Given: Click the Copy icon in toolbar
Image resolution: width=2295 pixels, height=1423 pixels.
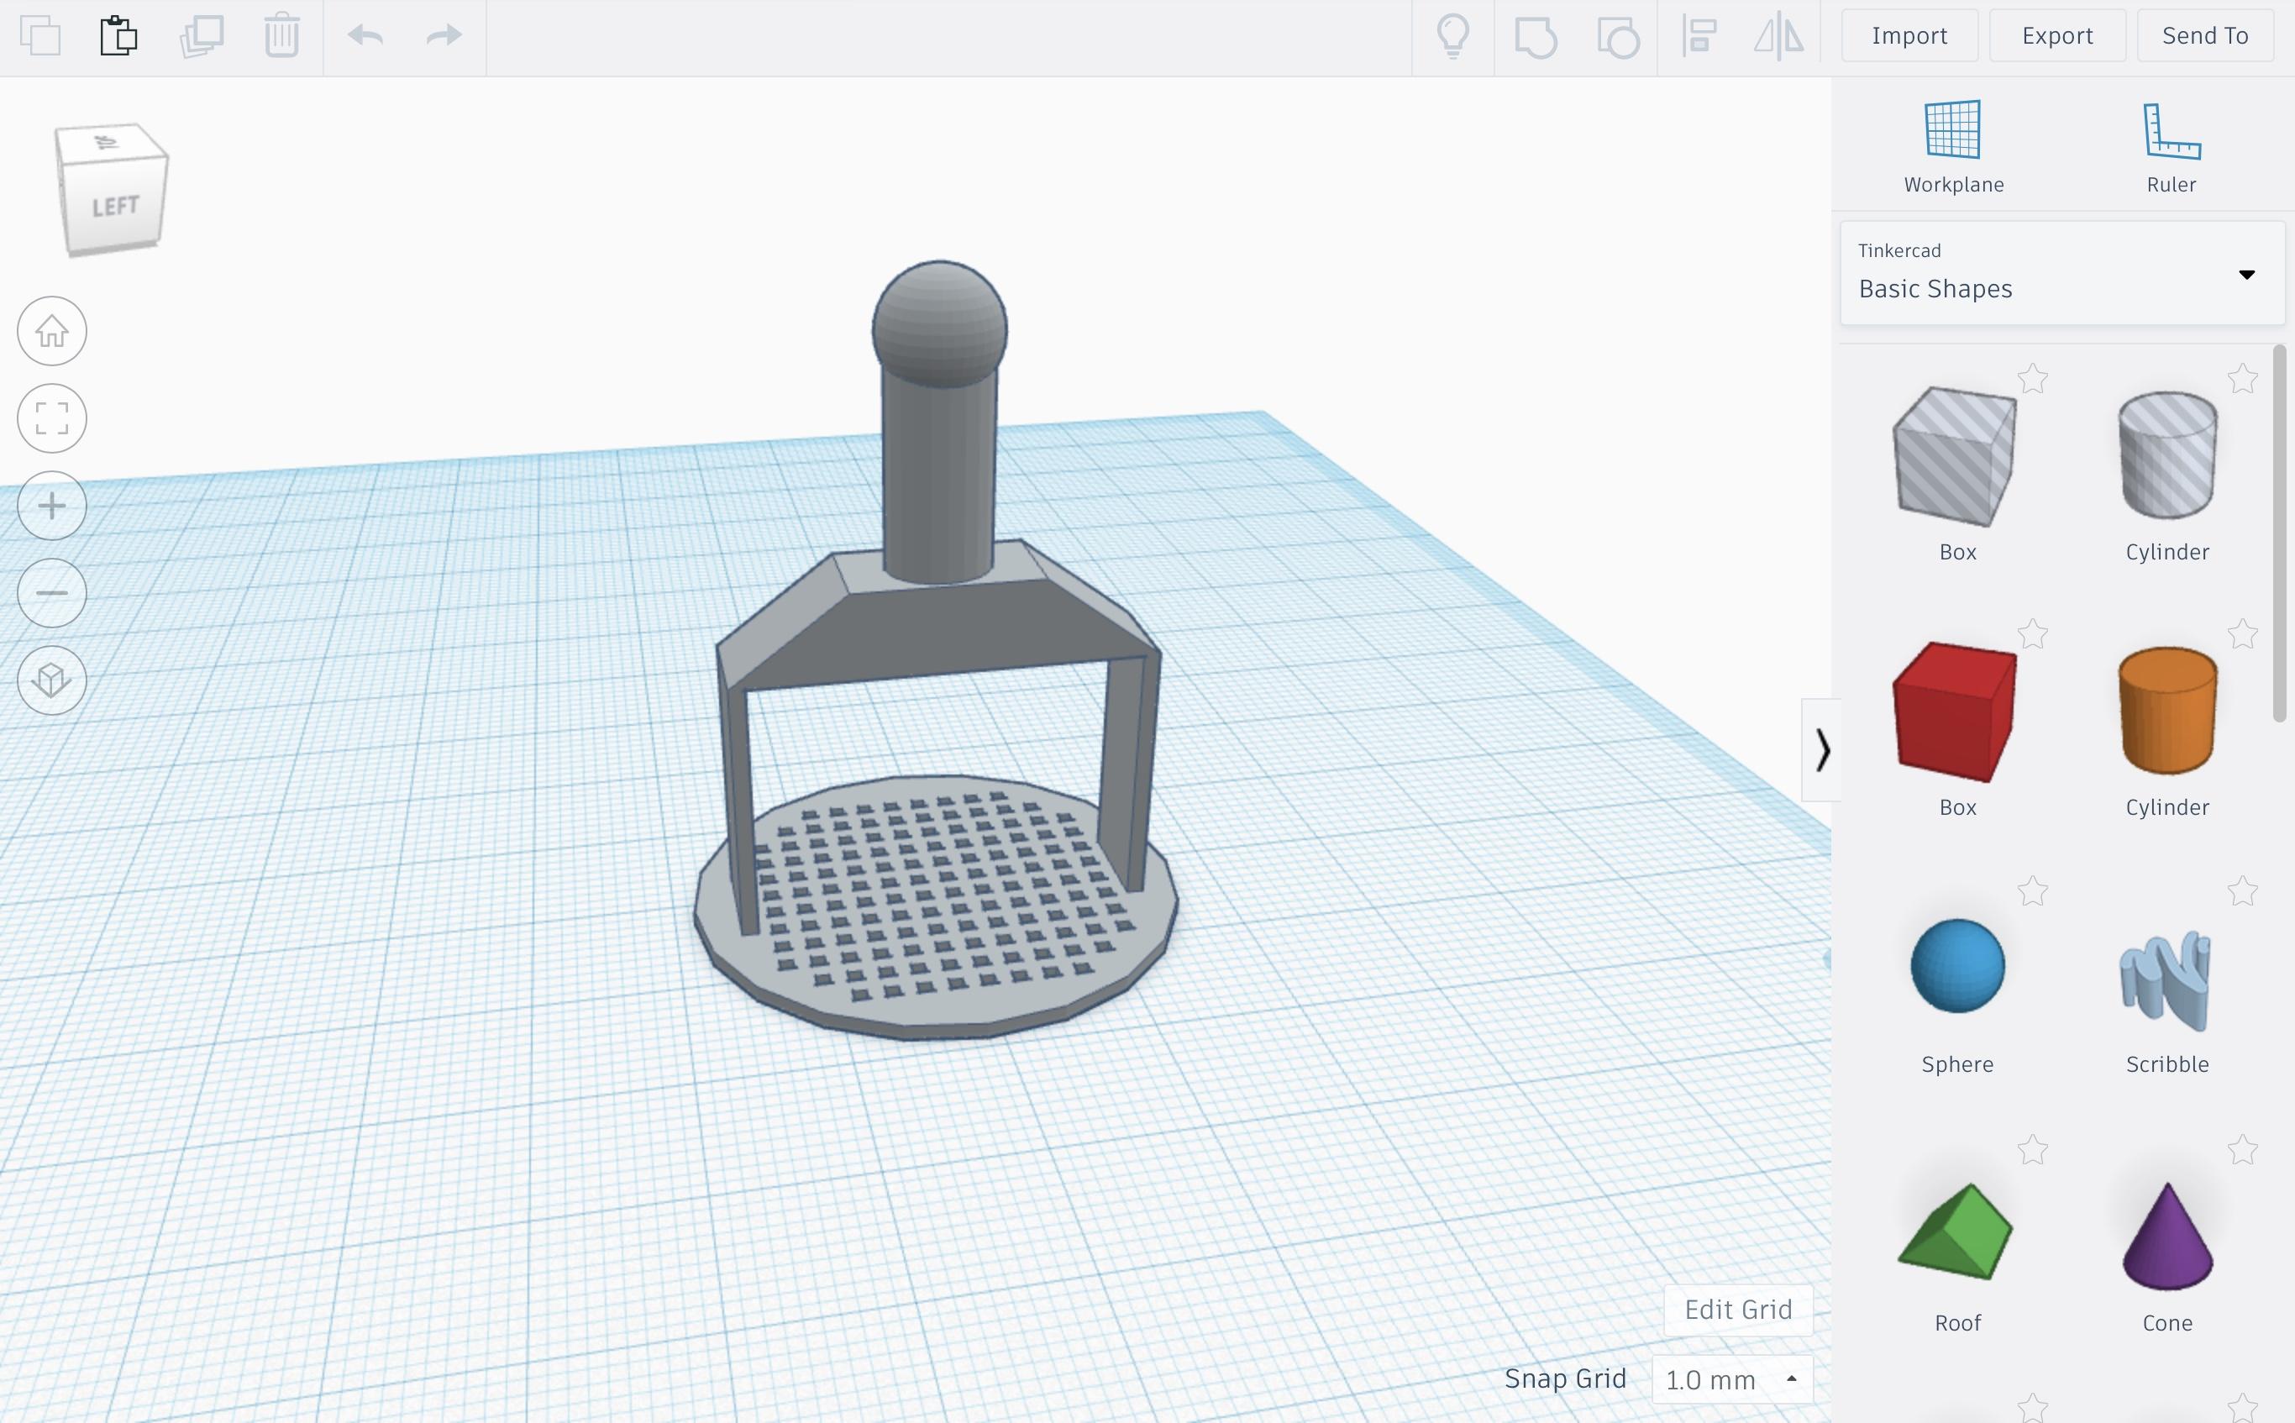Looking at the screenshot, I should tap(39, 36).
